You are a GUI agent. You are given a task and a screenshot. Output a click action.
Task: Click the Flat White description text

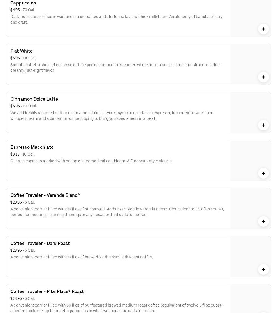[x=116, y=67]
